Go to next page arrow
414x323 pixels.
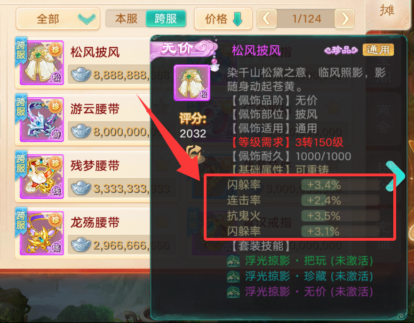point(344,19)
